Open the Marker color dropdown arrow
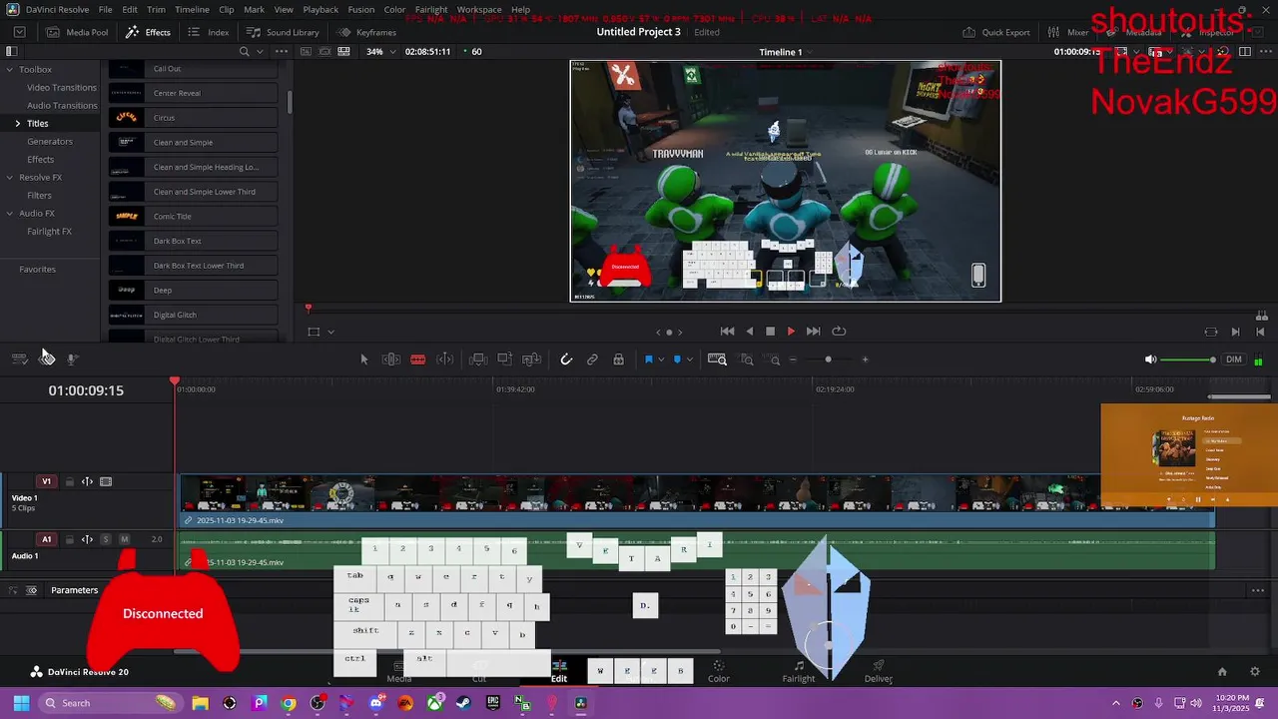This screenshot has width=1278, height=719. 690,359
